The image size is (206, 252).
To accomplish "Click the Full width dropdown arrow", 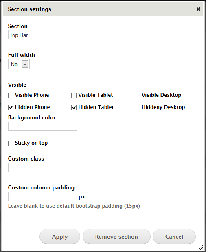I will click(25, 64).
